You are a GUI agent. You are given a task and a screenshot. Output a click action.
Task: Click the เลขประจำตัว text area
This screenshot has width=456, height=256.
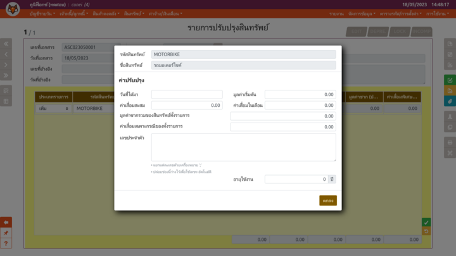(x=243, y=147)
